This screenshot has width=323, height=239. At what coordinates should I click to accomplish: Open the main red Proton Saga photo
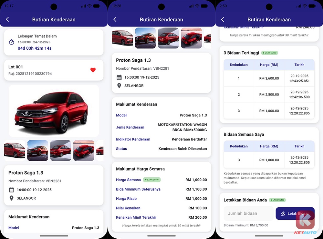coord(54,111)
